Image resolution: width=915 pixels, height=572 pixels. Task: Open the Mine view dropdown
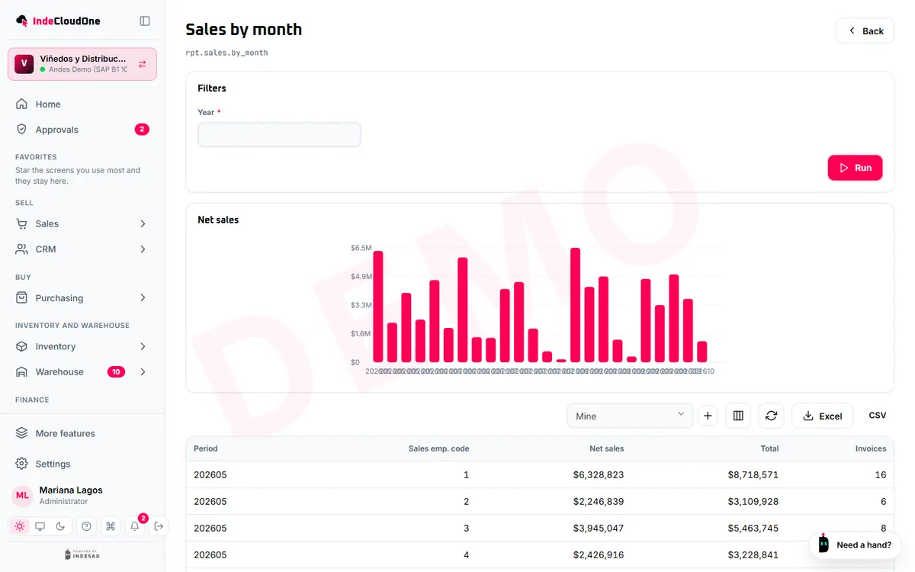point(630,416)
